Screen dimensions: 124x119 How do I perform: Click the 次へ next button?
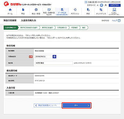(77, 105)
